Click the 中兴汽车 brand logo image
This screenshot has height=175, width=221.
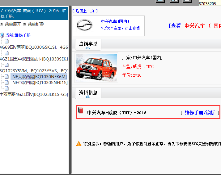pos(84,25)
